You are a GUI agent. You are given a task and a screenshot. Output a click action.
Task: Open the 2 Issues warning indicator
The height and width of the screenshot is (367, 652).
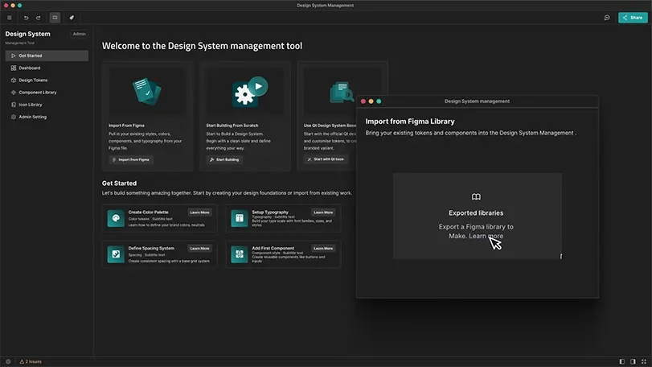[31, 361]
